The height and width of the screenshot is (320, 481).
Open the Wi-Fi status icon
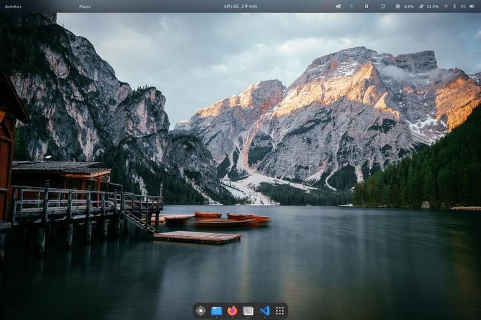[446, 6]
